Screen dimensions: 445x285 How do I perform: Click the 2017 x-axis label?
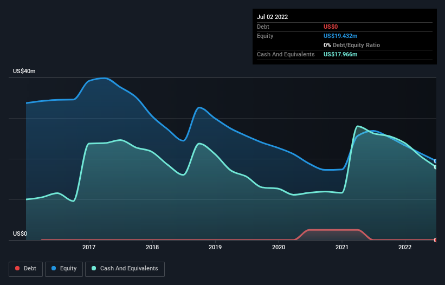pos(89,247)
